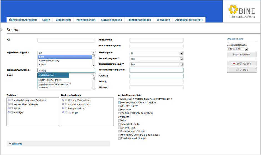Open the Übersicht (0 Aufgaben) tab
This screenshot has width=261, height=155.
click(23, 20)
